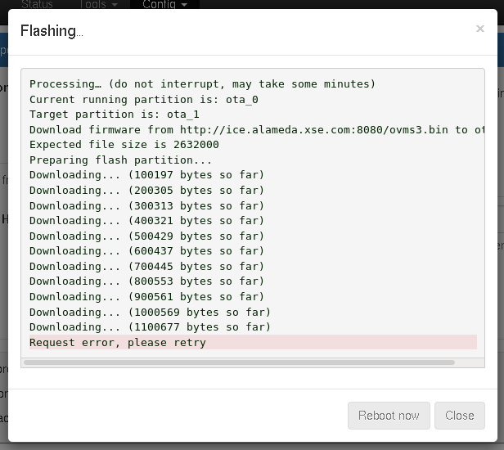The image size is (504, 450).
Task: Click the '100197 bytes so far' log line
Action: pos(147,174)
